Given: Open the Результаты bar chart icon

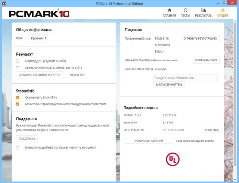Looking at the screenshot, I should [204, 10].
